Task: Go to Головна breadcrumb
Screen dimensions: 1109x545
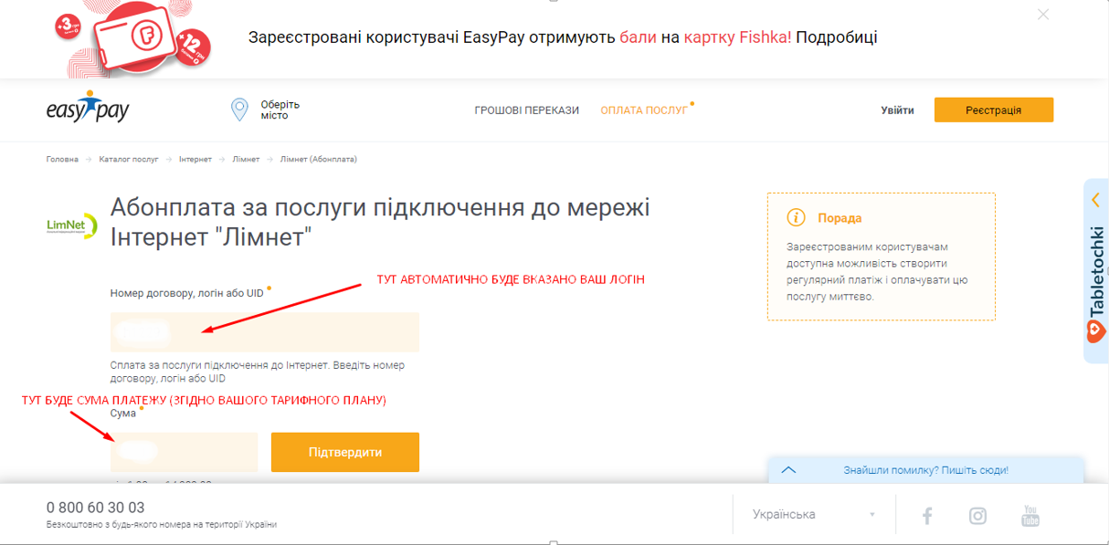Action: point(62,159)
